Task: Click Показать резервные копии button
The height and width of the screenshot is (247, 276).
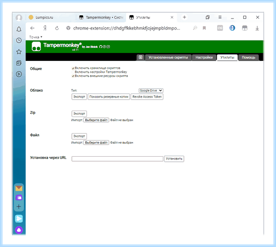Action: [109, 97]
